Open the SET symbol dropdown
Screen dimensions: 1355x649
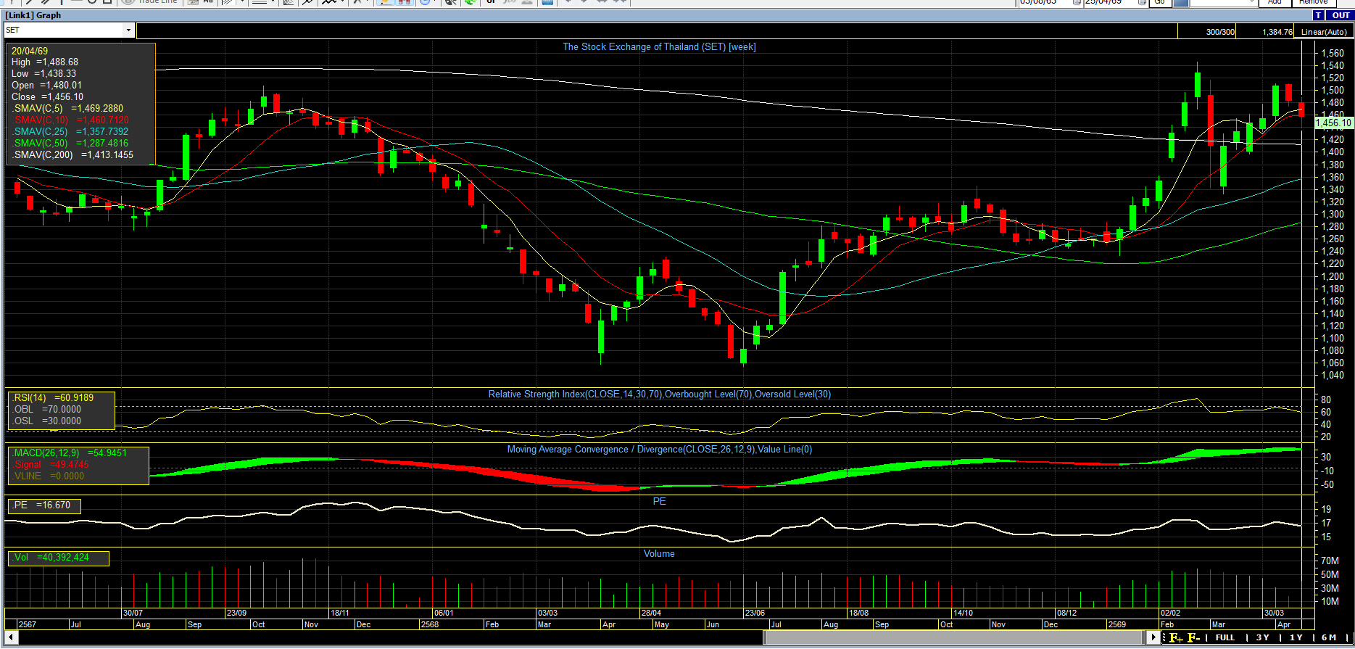(x=128, y=30)
